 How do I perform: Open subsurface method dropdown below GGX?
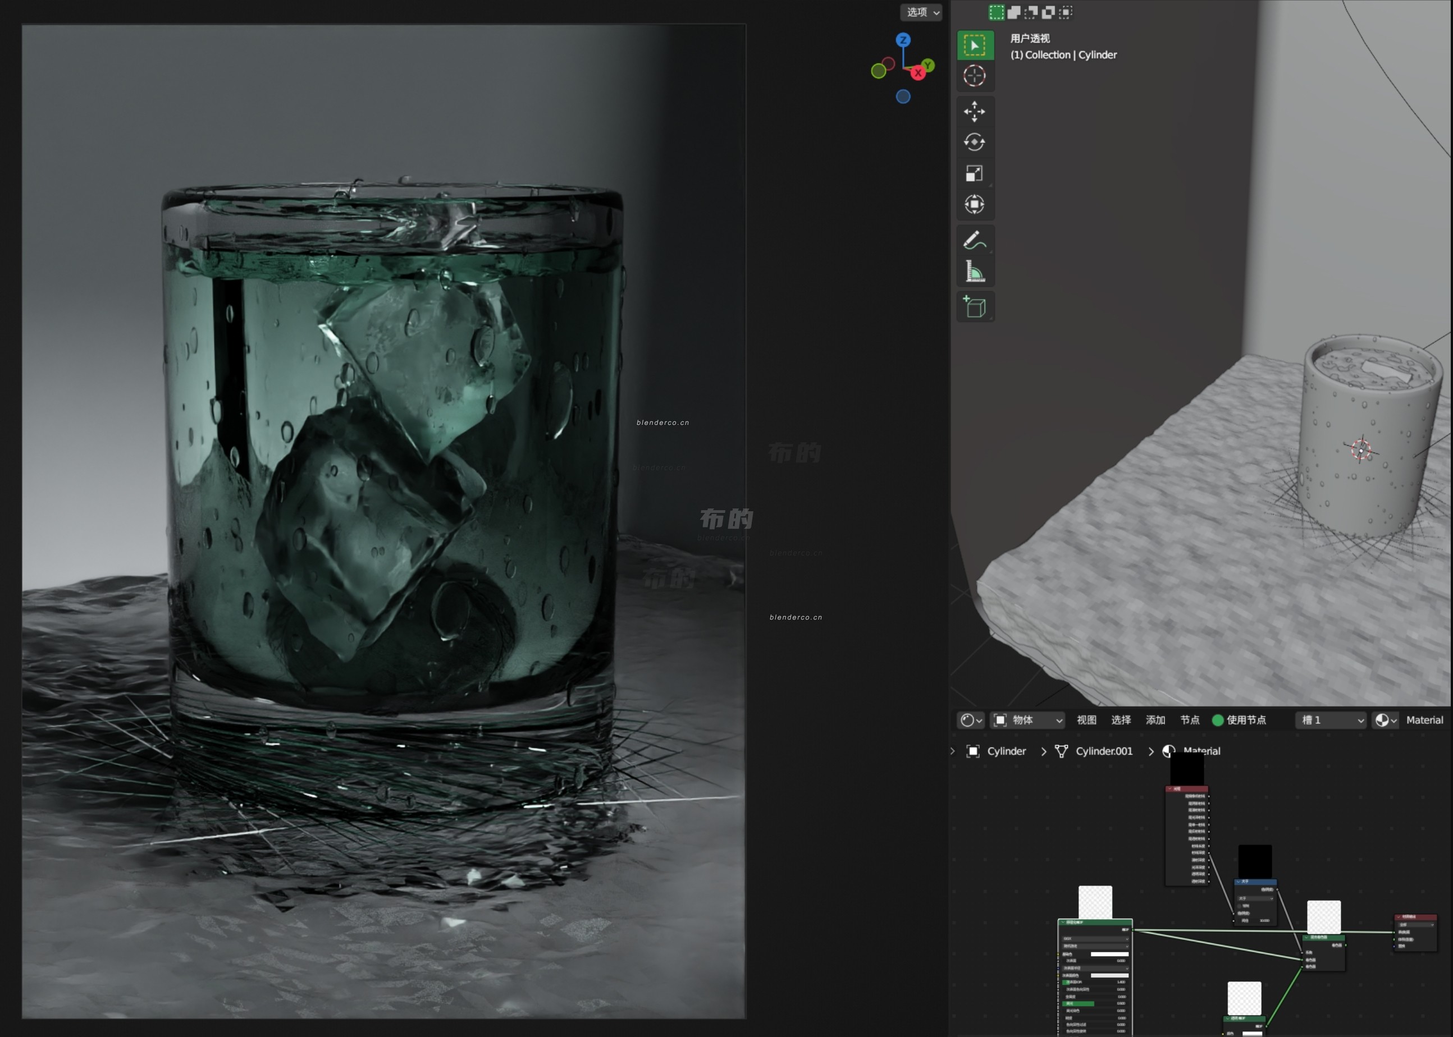coord(1096,946)
